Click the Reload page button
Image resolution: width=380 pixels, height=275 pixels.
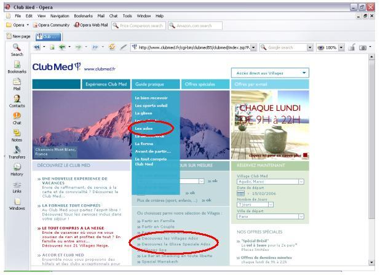pyautogui.click(x=112, y=47)
